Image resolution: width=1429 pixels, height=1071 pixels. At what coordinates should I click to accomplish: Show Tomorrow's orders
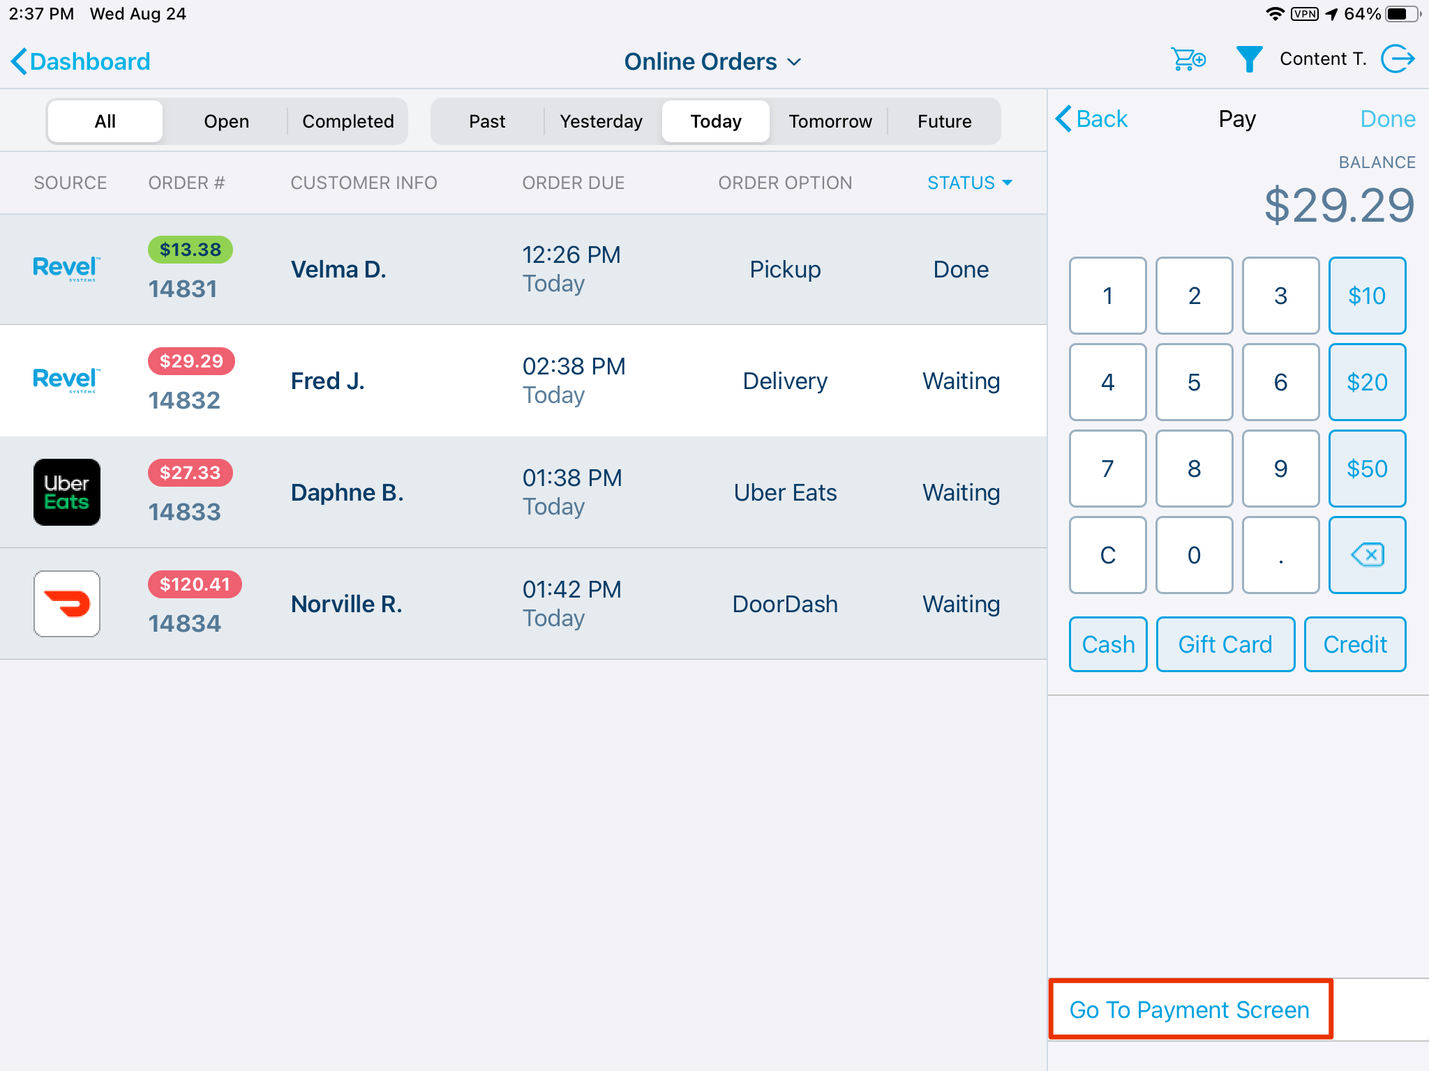click(x=830, y=121)
